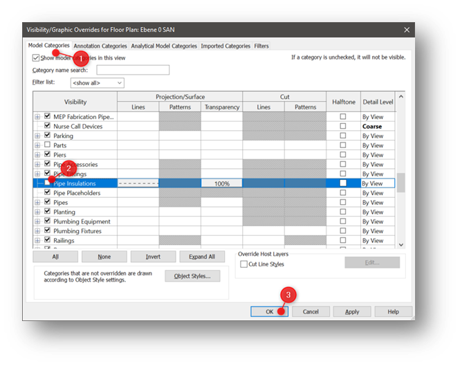This screenshot has height=366, width=460.
Task: Enable Halftone for Pipes row
Action: click(343, 202)
